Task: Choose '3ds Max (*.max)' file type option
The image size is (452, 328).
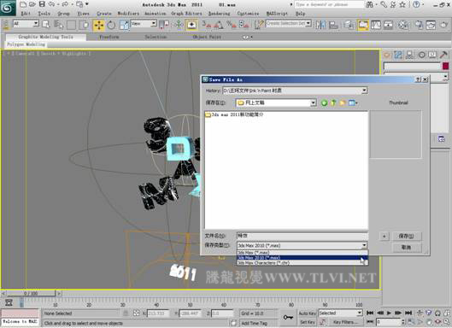Action: (x=302, y=253)
